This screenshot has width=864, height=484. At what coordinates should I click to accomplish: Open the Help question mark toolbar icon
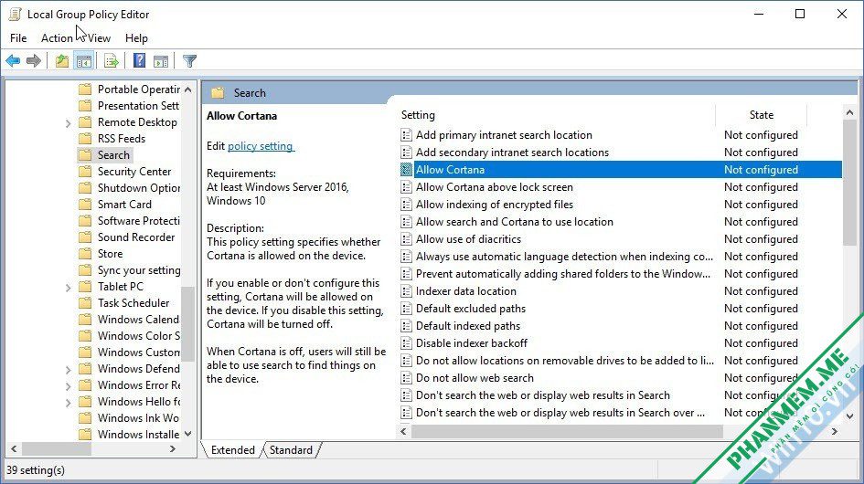139,60
